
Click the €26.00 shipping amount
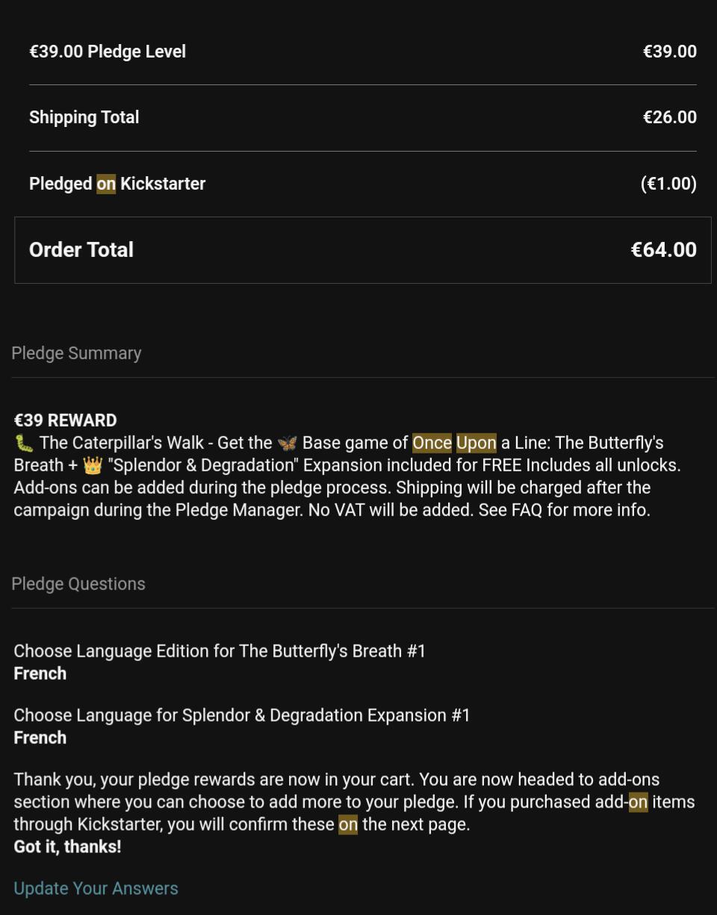click(x=669, y=117)
